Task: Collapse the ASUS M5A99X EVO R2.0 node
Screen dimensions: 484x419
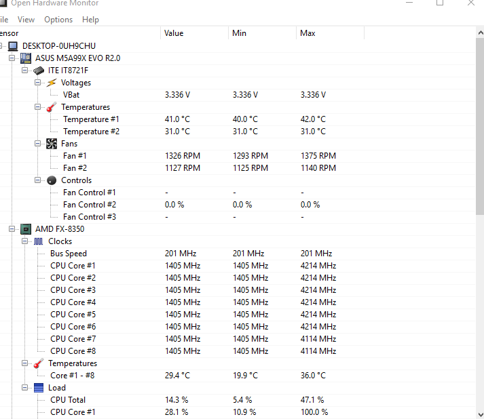Action: pos(12,58)
